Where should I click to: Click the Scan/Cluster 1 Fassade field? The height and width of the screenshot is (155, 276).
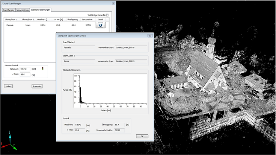point(79,48)
